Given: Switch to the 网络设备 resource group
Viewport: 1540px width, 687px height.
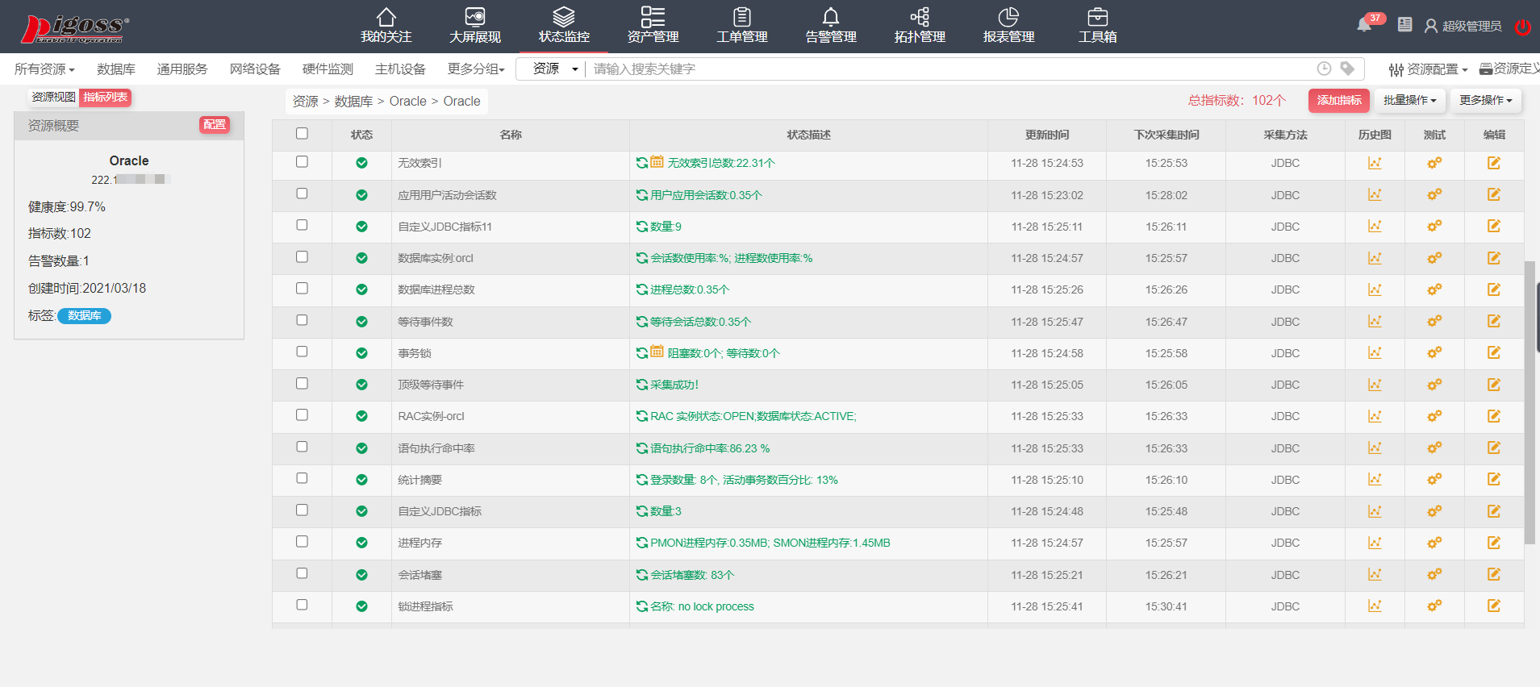Looking at the screenshot, I should (255, 69).
